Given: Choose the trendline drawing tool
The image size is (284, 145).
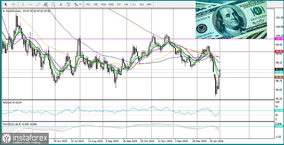Looking at the screenshot, I should pos(38,4).
